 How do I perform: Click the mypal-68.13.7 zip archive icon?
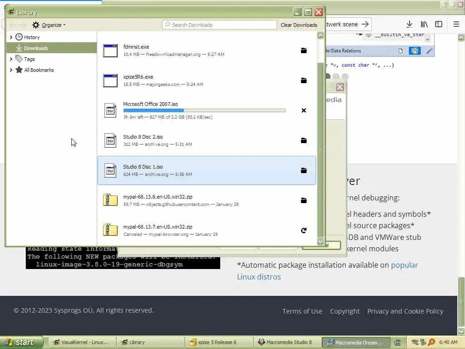pos(110,230)
